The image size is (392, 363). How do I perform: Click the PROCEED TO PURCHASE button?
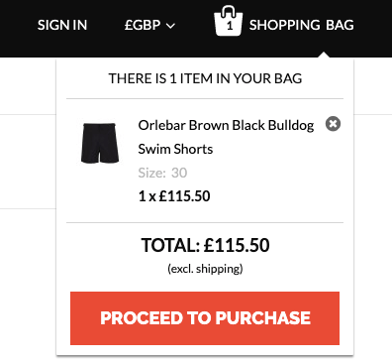[205, 318]
